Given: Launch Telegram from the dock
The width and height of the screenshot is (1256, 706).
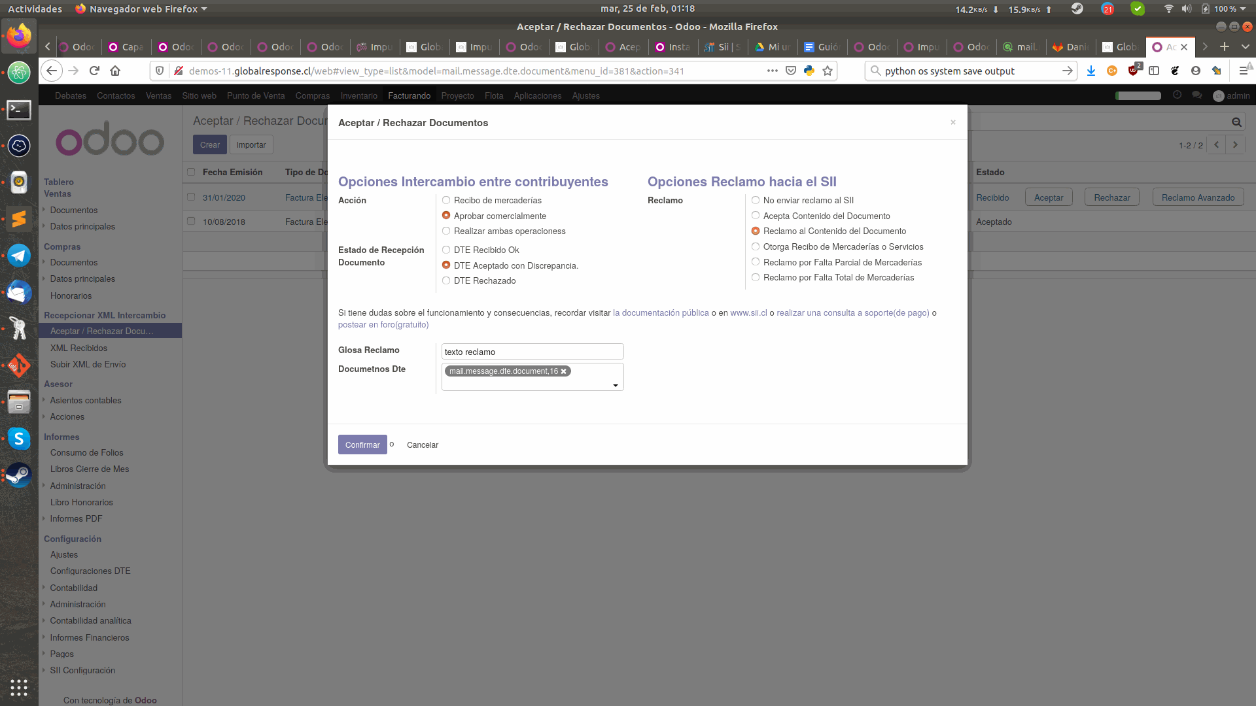Looking at the screenshot, I should (18, 255).
